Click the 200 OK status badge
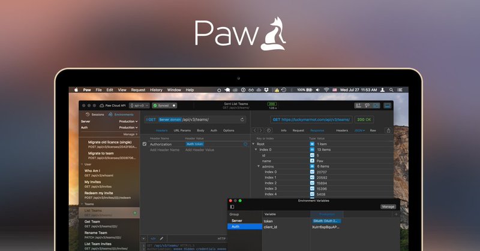Screen dimensions: 480x251 [364, 120]
